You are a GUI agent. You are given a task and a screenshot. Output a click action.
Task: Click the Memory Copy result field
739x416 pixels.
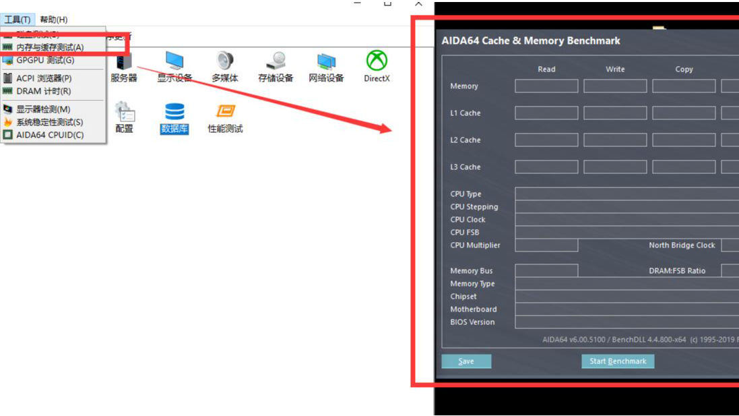coord(684,86)
